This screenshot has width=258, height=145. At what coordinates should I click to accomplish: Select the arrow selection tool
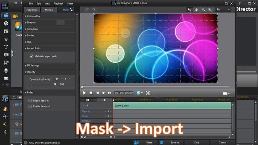point(189,10)
